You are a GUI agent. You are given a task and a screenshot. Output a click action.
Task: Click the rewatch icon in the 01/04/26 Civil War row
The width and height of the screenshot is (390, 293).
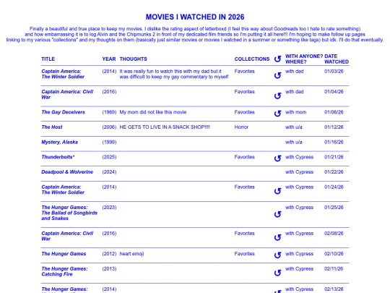(x=277, y=95)
